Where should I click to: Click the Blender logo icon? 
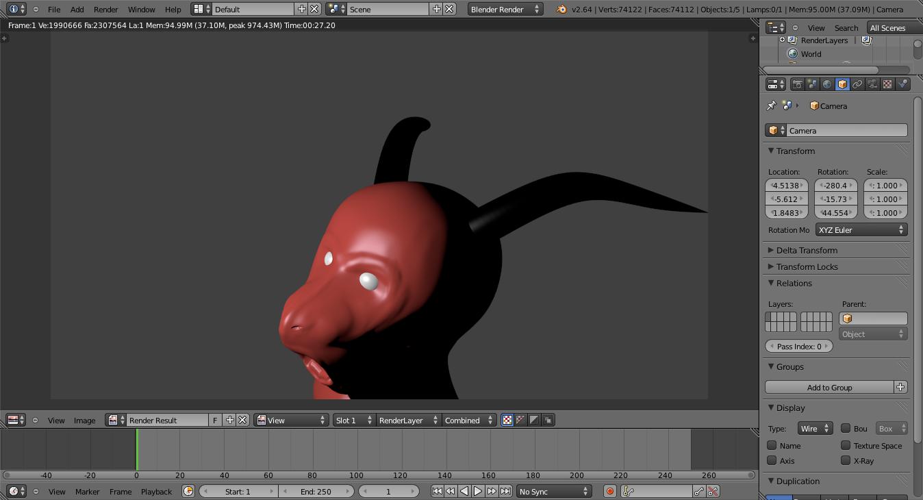(561, 9)
